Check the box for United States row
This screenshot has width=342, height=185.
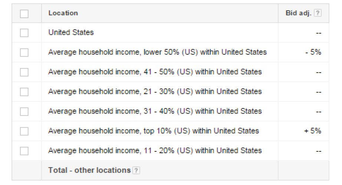pyautogui.click(x=24, y=33)
